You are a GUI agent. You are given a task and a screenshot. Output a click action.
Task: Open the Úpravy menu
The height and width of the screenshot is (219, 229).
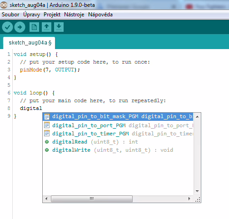31,15
